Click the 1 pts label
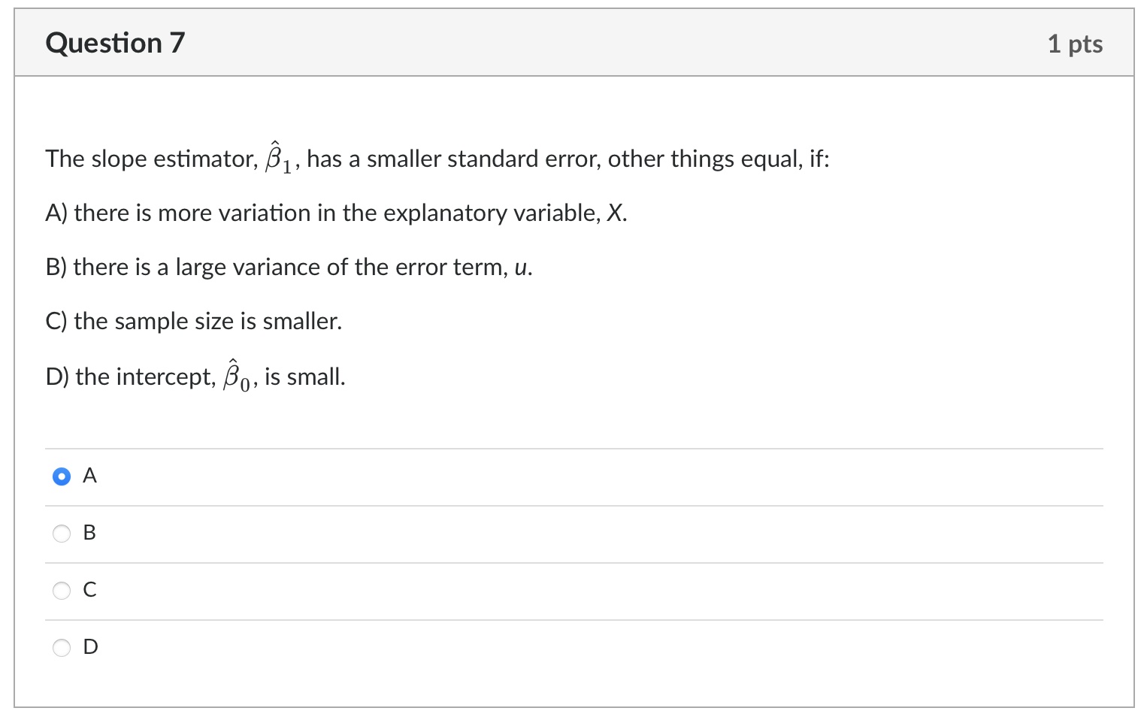Screen dimensions: 1144x714 point(1076,44)
